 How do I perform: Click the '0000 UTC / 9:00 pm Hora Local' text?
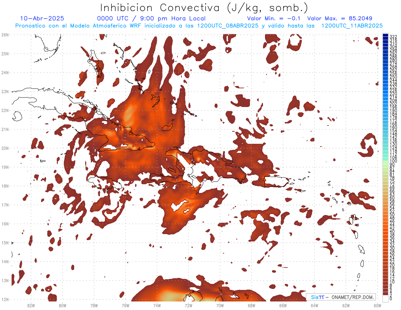[x=151, y=19]
